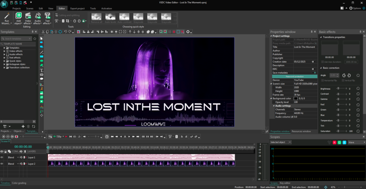Switch to the Resources window tab
Screen dimensions: 366x189
click(x=301, y=131)
